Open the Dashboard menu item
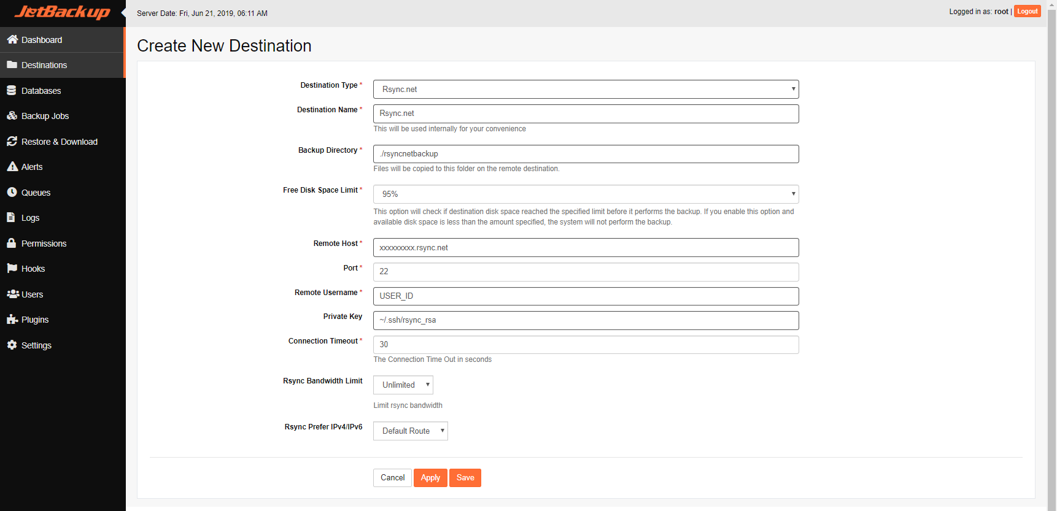This screenshot has width=1057, height=511. (x=62, y=40)
